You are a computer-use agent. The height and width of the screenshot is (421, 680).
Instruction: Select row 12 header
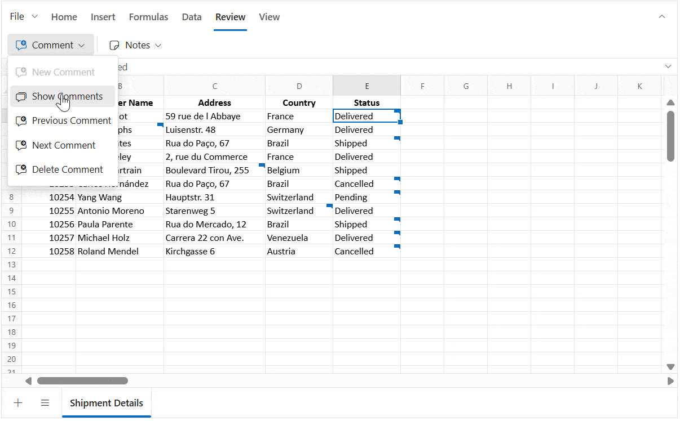point(11,251)
